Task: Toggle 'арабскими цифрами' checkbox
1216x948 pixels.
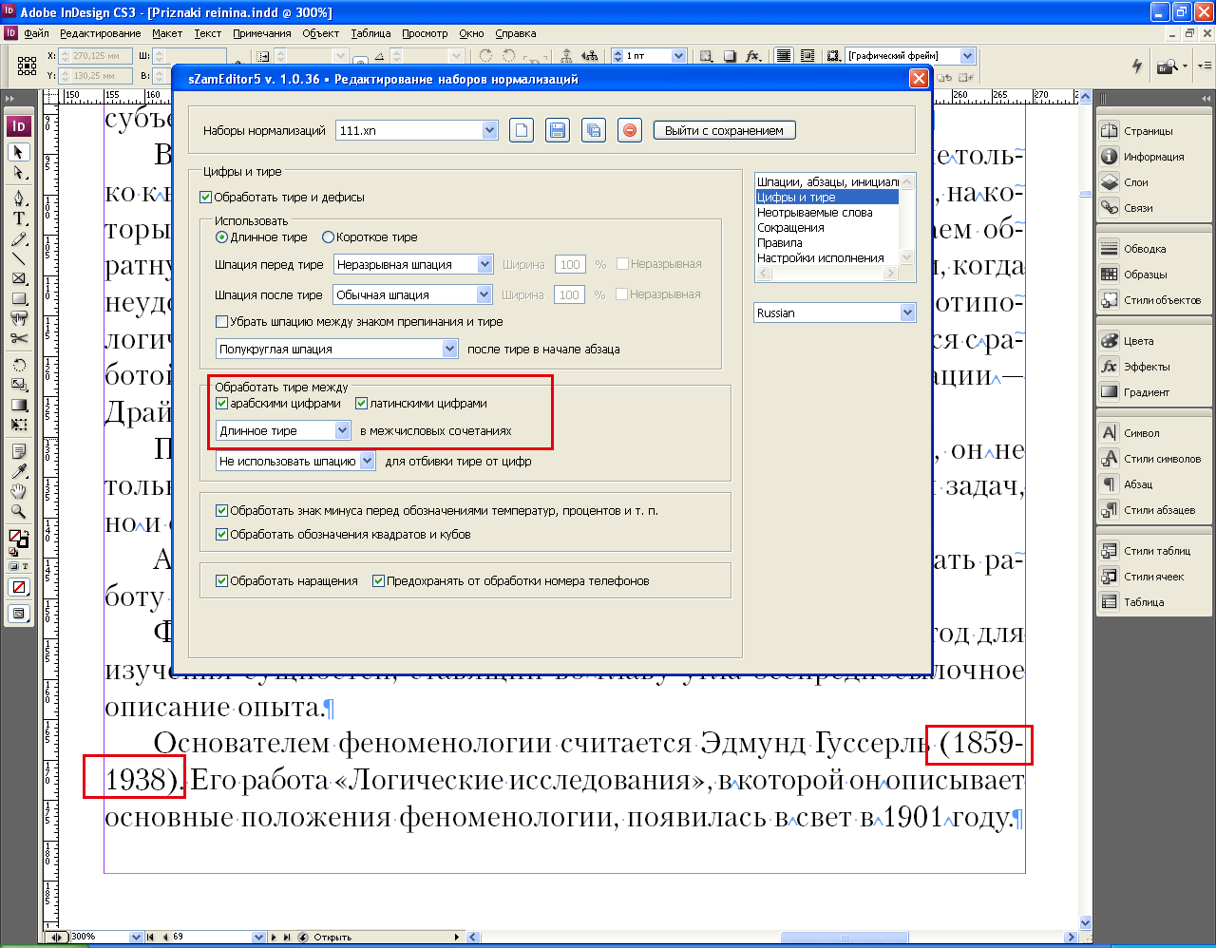Action: [222, 404]
